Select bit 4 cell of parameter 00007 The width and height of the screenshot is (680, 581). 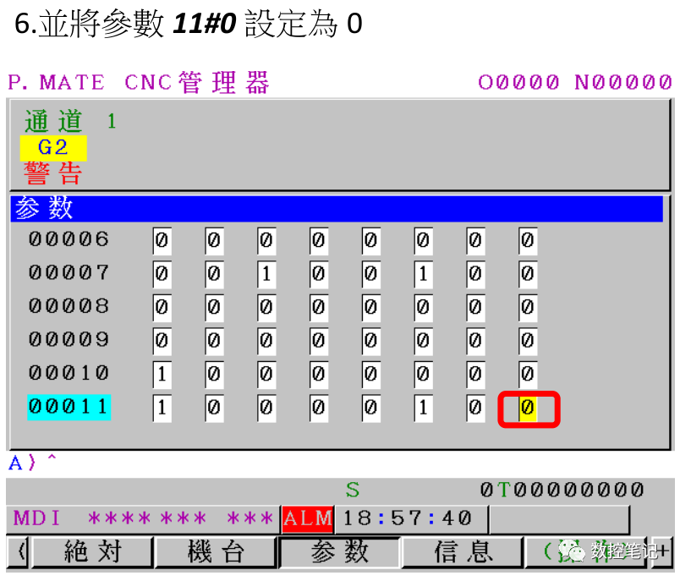coord(319,275)
